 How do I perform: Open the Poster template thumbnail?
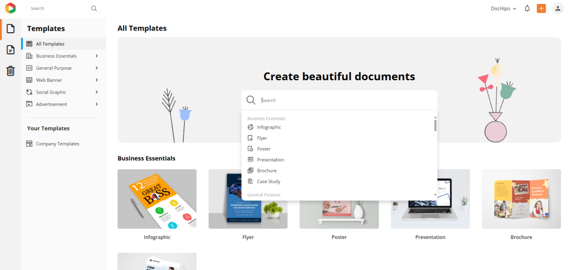pos(339,214)
